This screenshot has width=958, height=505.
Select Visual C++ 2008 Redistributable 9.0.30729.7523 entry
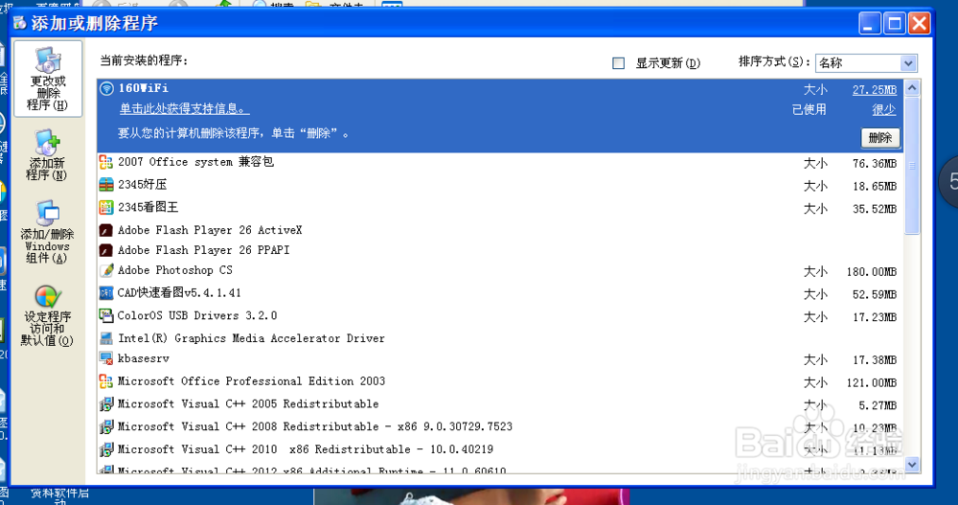(500, 426)
